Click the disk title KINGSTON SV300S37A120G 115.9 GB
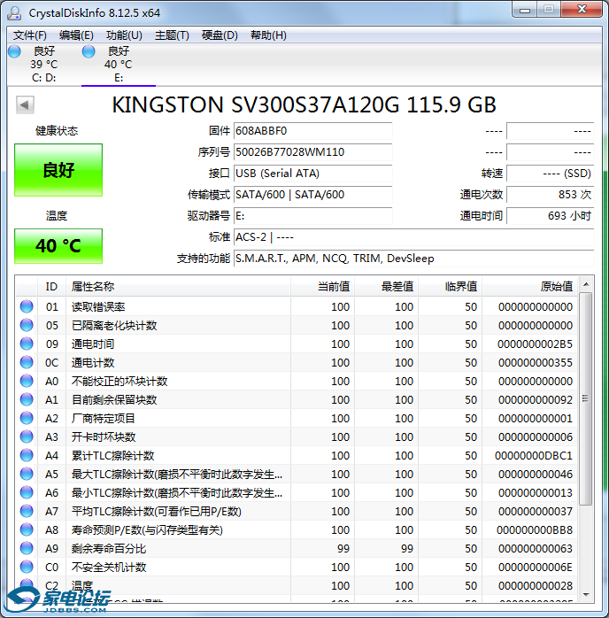 (x=304, y=104)
